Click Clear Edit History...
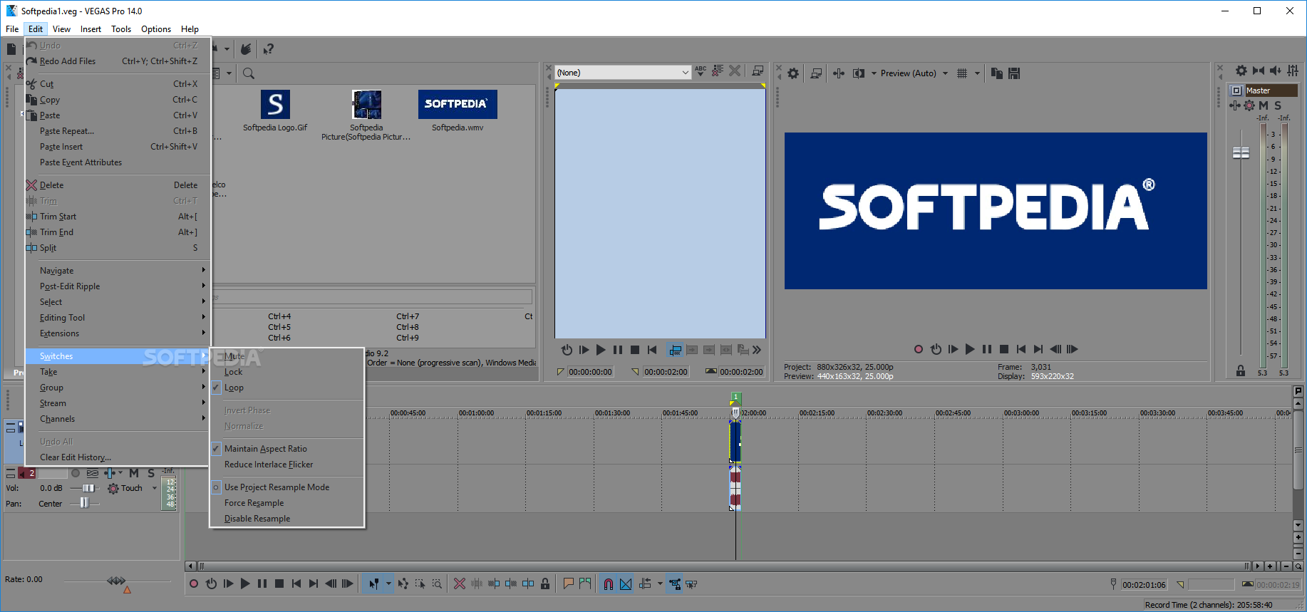This screenshot has width=1307, height=612. pyautogui.click(x=117, y=457)
